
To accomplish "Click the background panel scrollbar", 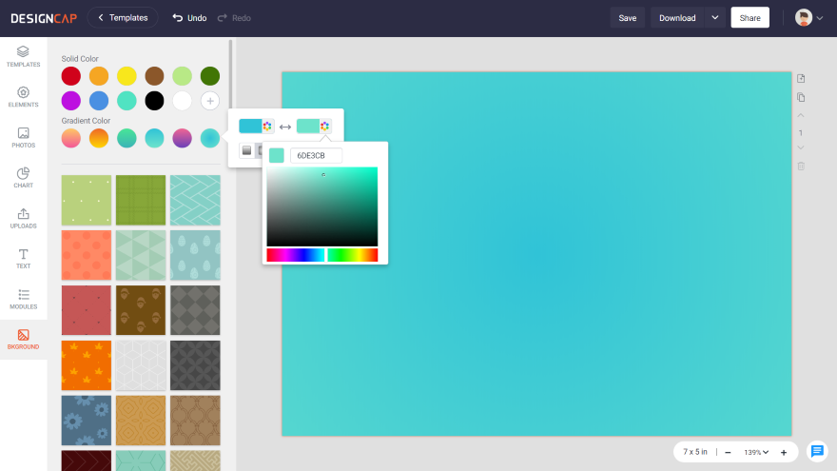I will click(230, 75).
